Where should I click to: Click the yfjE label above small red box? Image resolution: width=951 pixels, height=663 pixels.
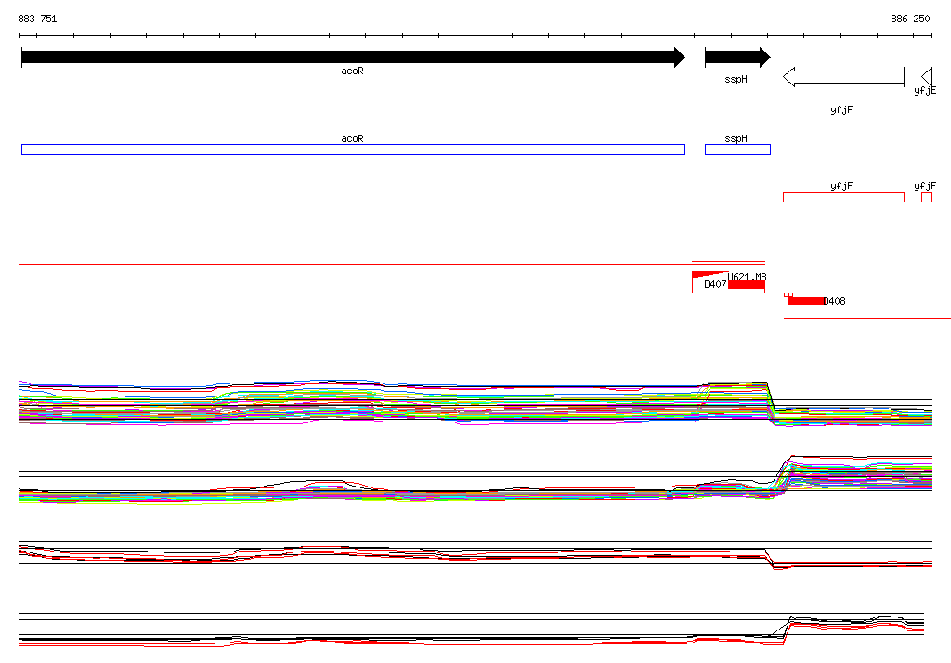click(x=925, y=187)
